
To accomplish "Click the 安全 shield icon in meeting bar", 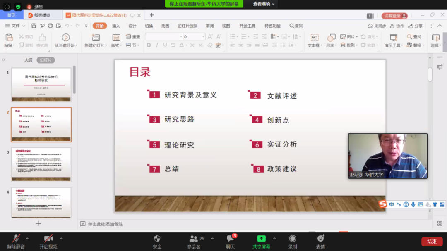I will (157, 239).
